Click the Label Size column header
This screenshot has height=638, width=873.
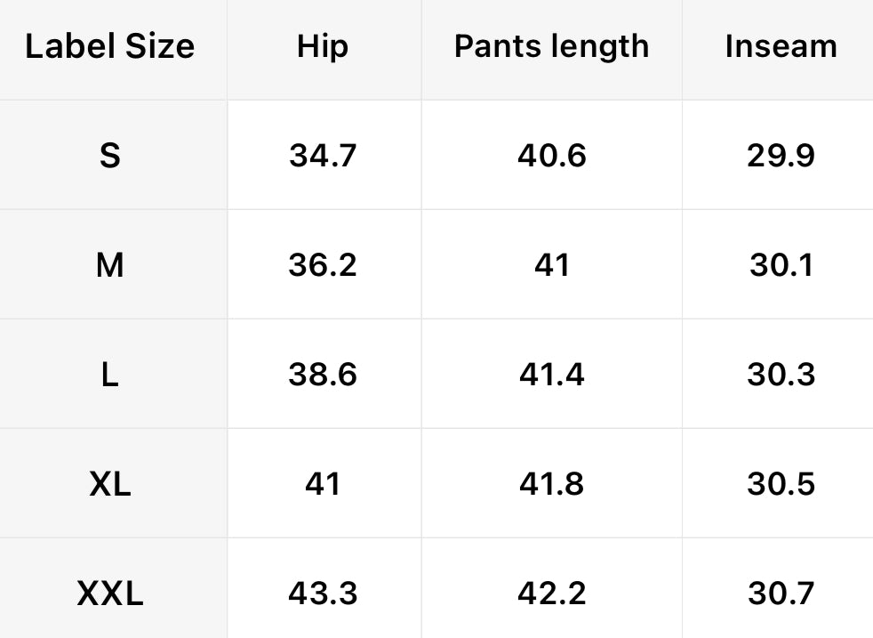coord(109,46)
